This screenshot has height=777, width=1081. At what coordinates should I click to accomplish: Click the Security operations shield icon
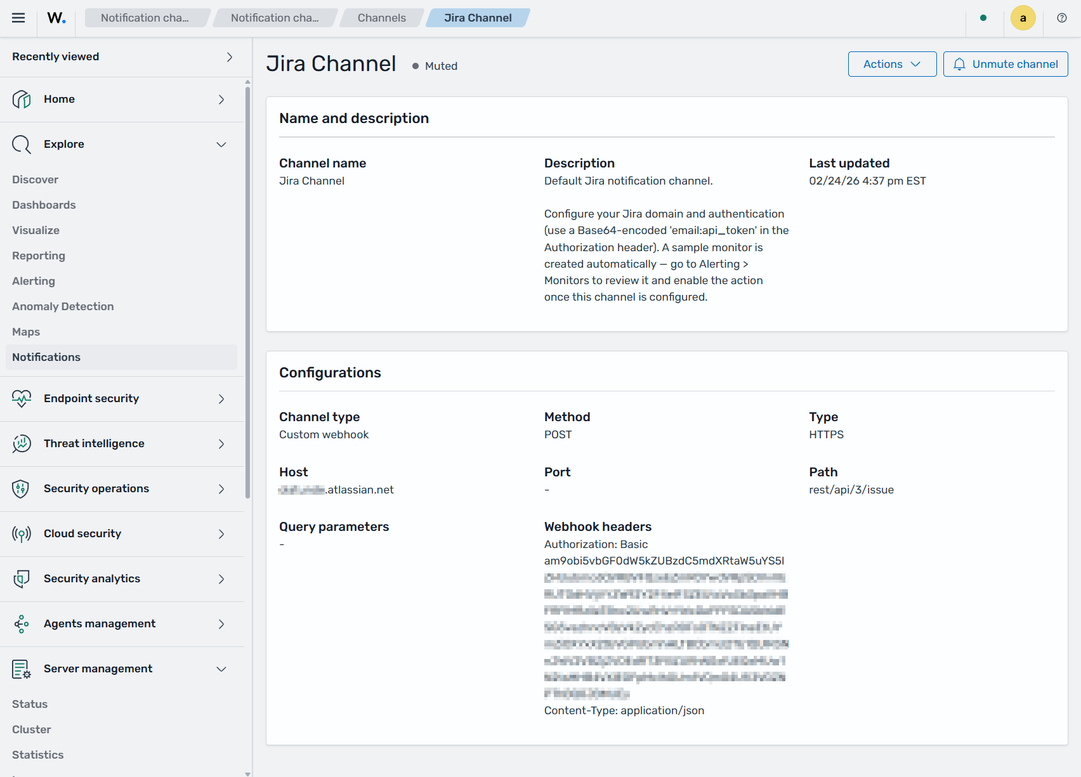pos(22,488)
